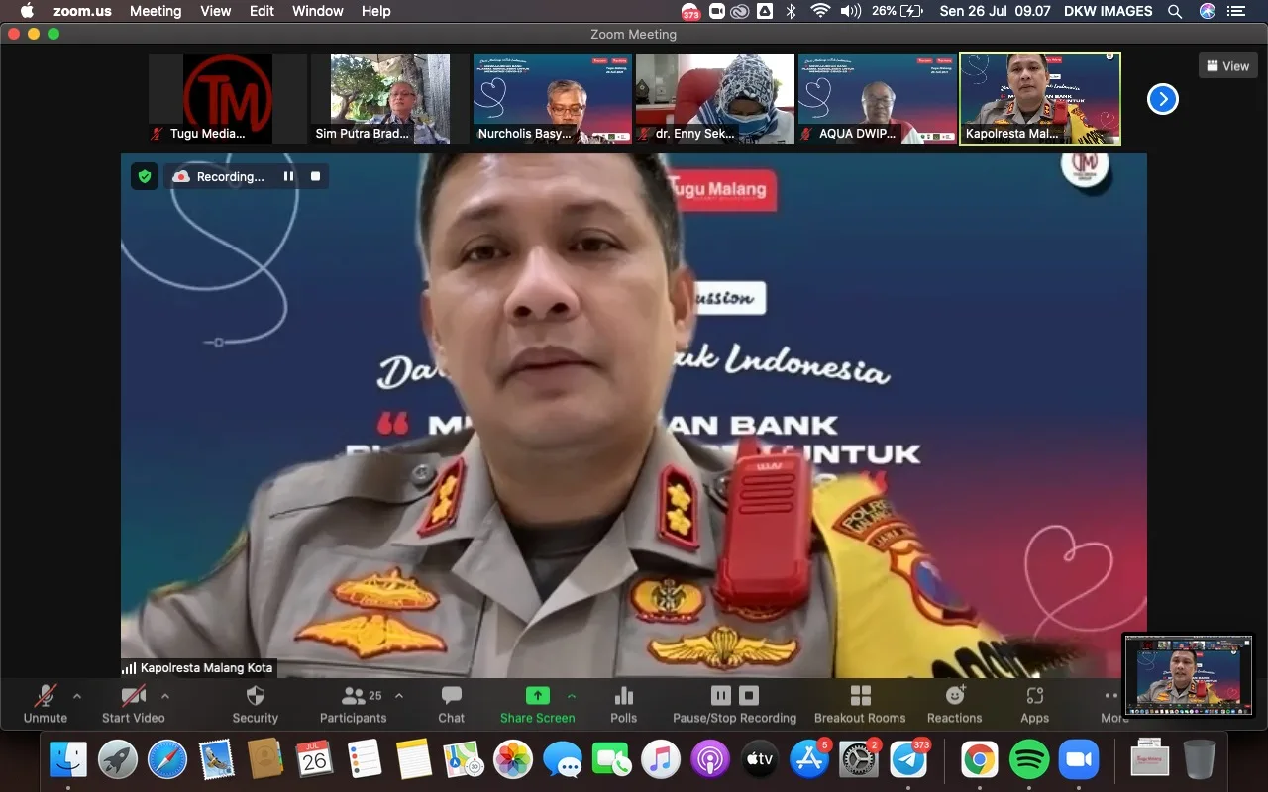Expand the arrow beside Participants

tap(399, 695)
